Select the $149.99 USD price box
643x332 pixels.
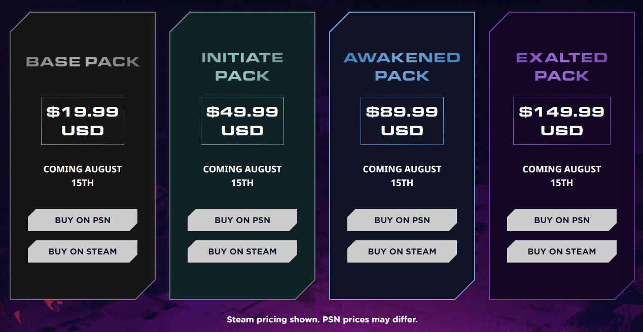coord(562,121)
